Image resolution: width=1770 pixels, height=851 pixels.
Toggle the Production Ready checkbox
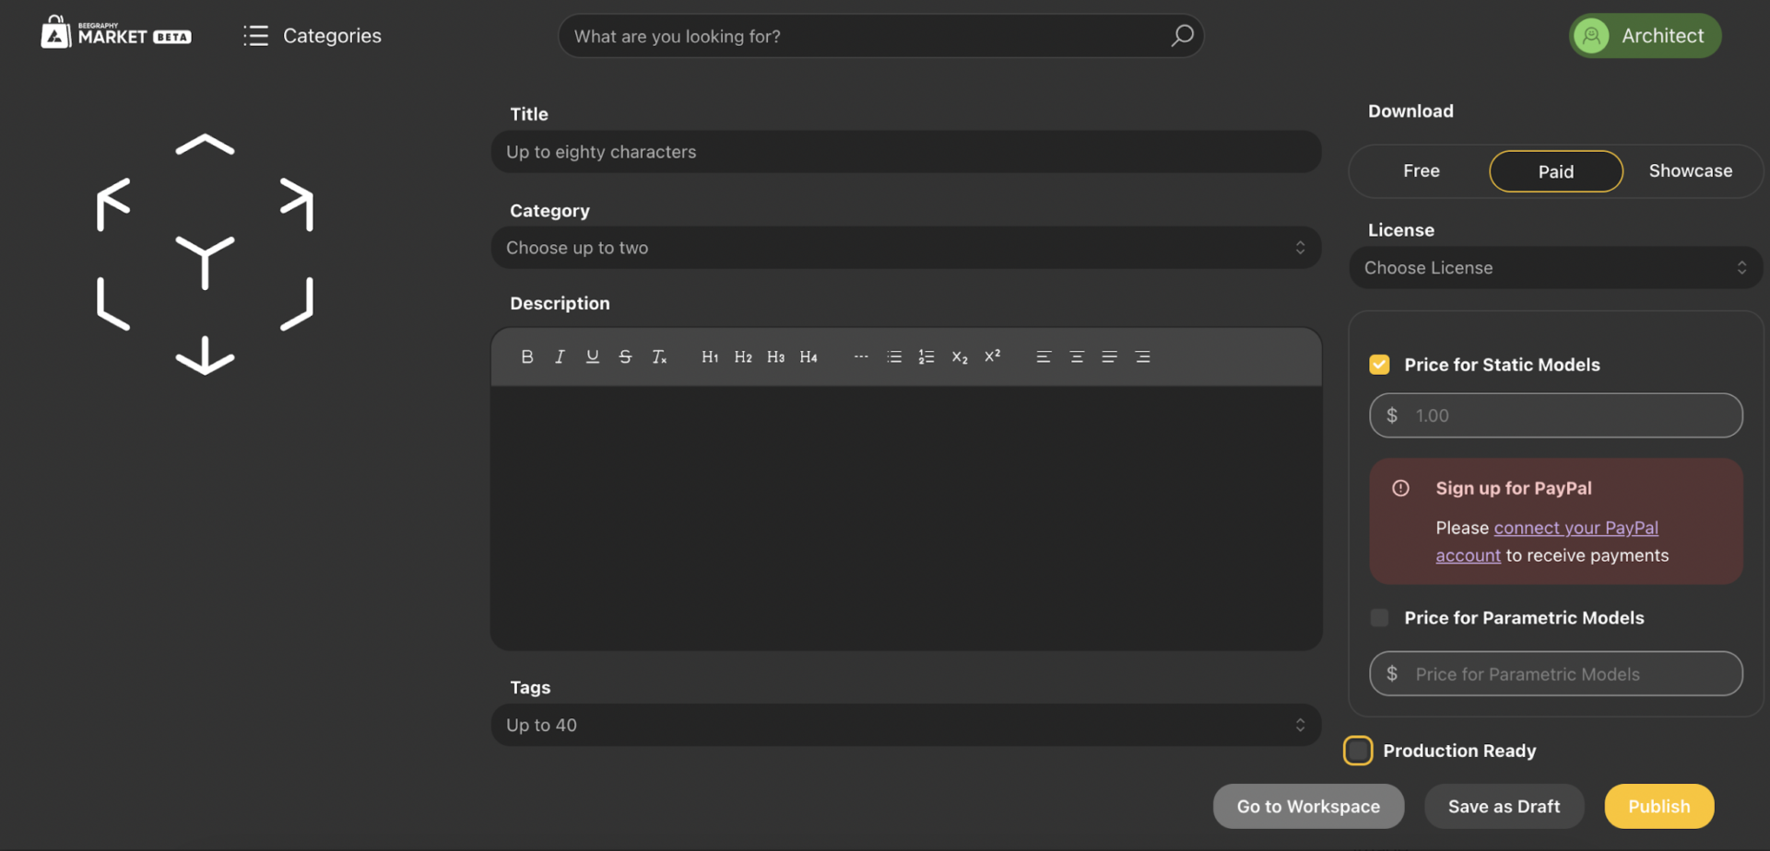click(x=1357, y=751)
